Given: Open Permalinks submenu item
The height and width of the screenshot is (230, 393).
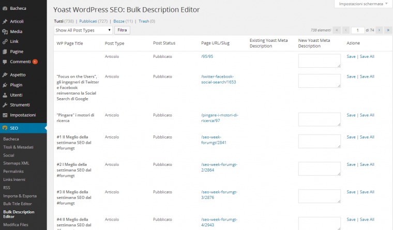Looking at the screenshot, I should click(13, 172).
